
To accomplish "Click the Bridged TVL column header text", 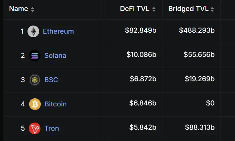I will pyautogui.click(x=188, y=9).
